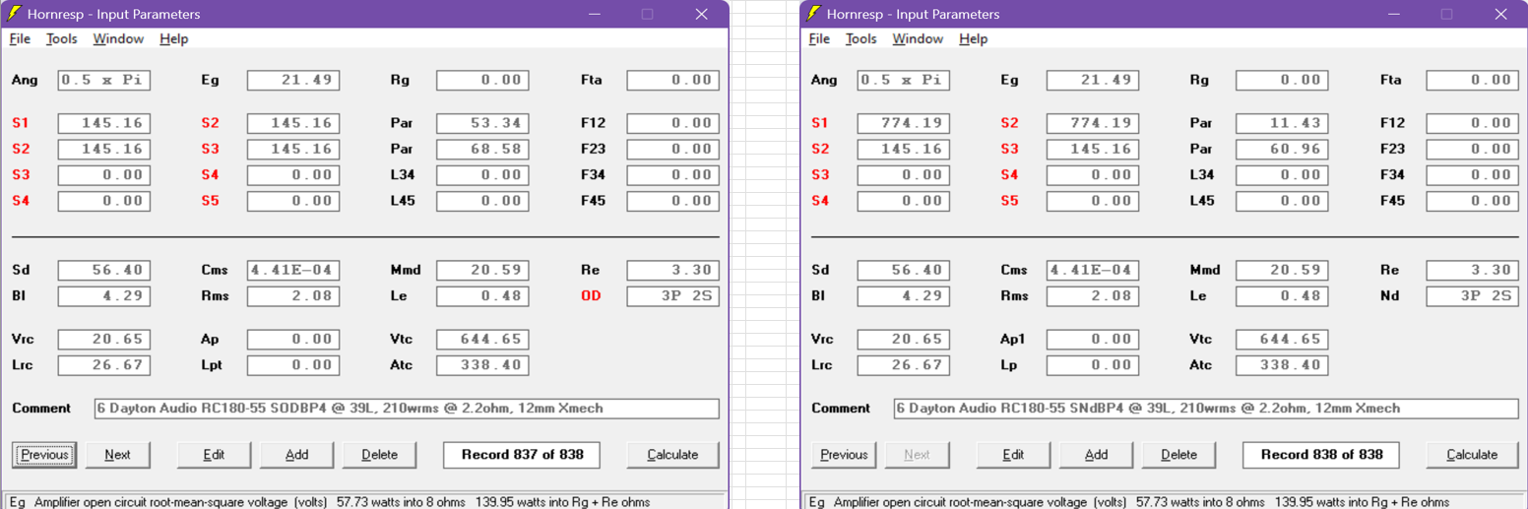Click Lp field in right window
The image size is (1528, 509).
(1093, 364)
